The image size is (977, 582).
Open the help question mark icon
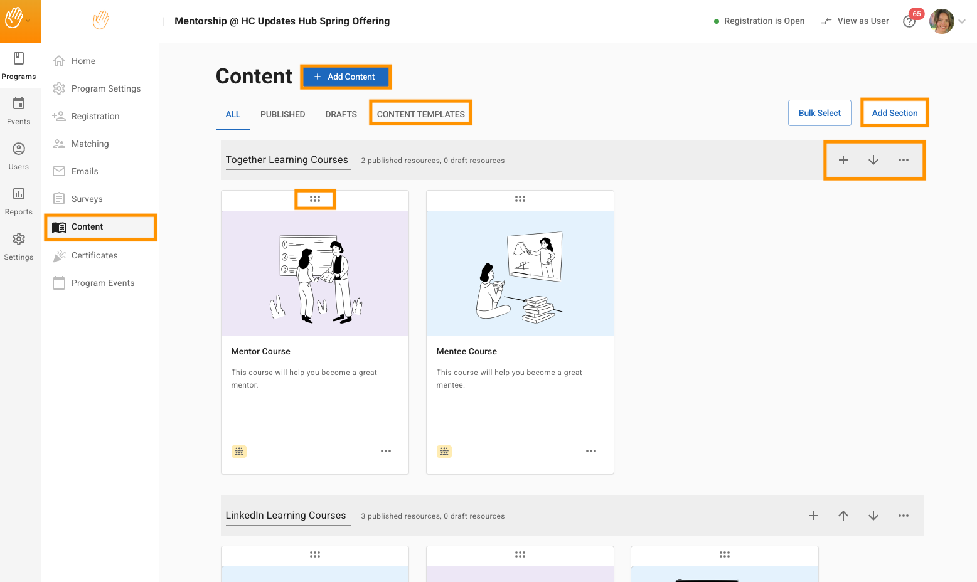point(909,22)
